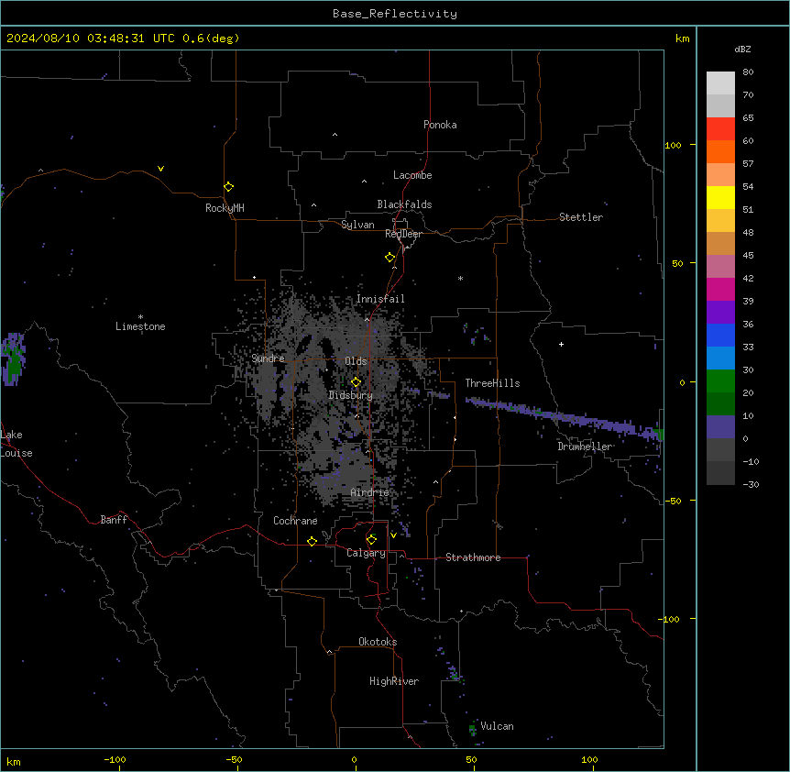Select the Lake Louise label at left edge
The image size is (790, 772).
pyautogui.click(x=16, y=444)
